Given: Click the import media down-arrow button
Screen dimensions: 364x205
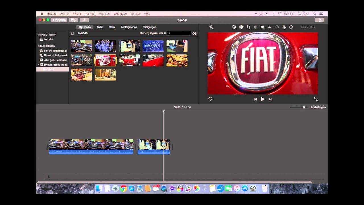Looking at the screenshot, I should (84, 20).
